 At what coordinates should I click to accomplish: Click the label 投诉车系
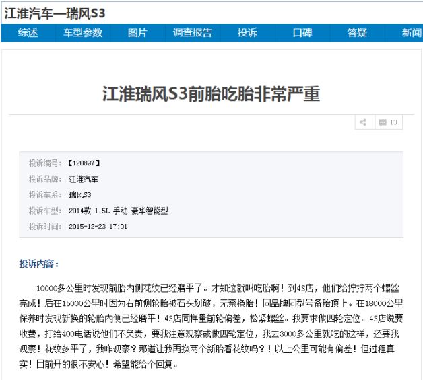(x=45, y=195)
